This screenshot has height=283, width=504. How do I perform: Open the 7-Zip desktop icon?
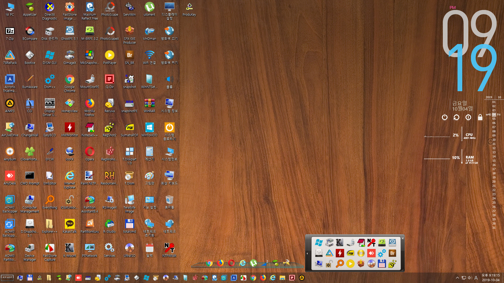tap(10, 34)
